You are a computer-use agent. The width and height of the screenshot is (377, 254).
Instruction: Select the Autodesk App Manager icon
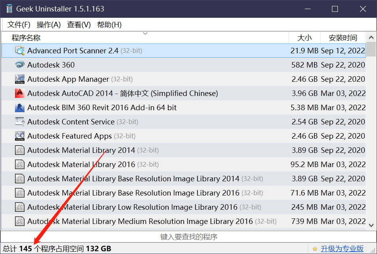click(x=20, y=79)
